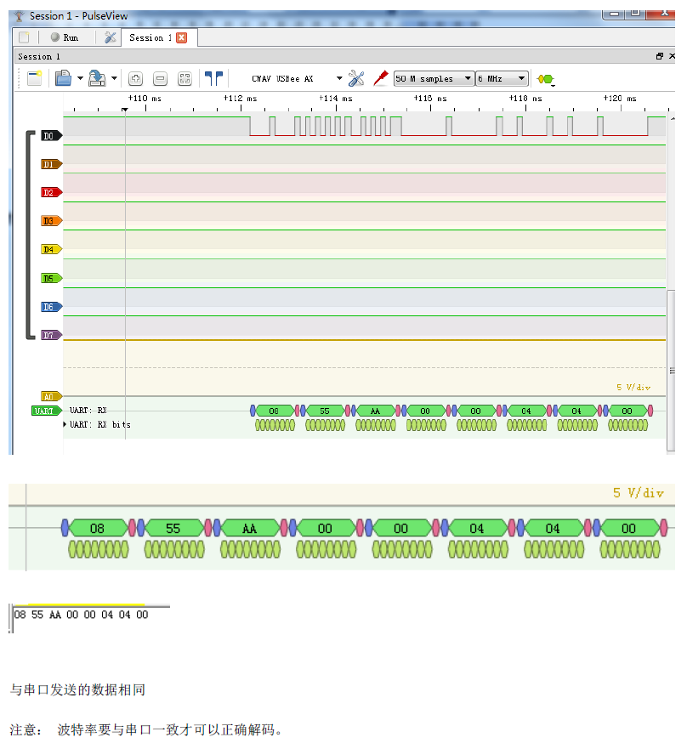Select the D0 channel label
This screenshot has width=687, height=743.
(49, 136)
